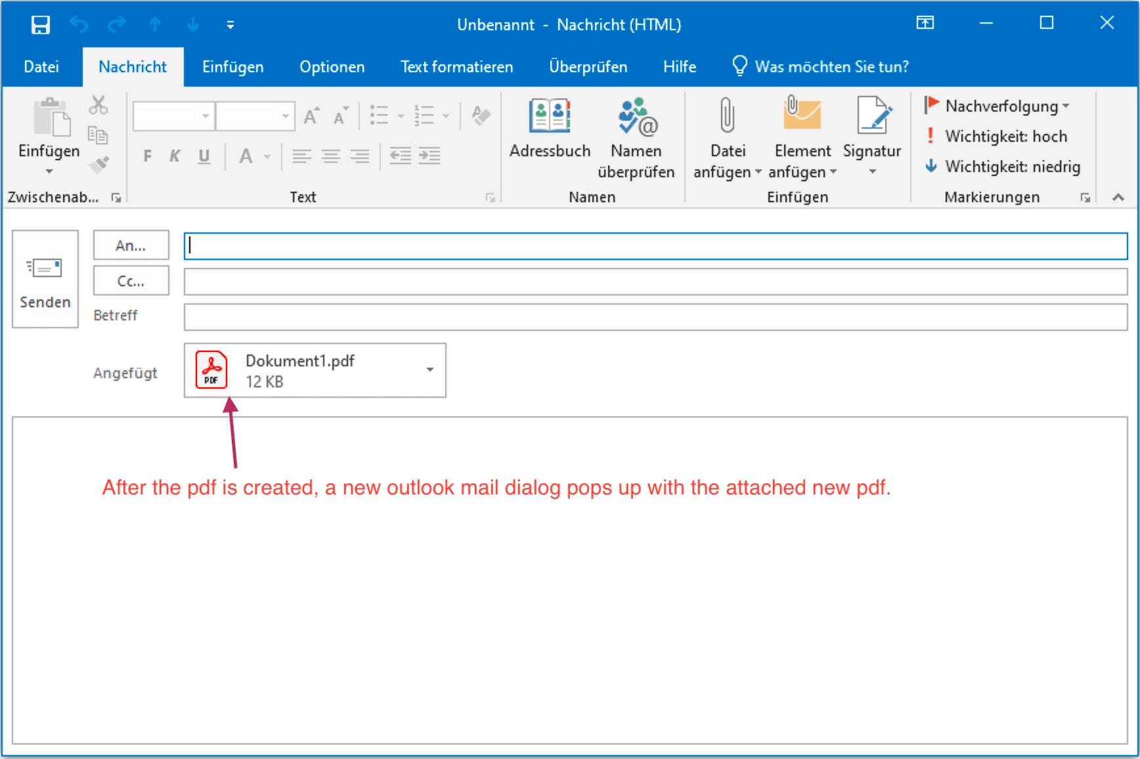Go to next item with down arrow
The height and width of the screenshot is (759, 1140).
click(x=193, y=25)
